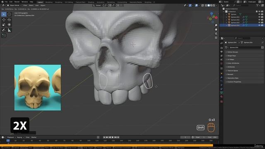Open the File menu
This screenshot has width=265, height=149.
(x=6, y=2)
